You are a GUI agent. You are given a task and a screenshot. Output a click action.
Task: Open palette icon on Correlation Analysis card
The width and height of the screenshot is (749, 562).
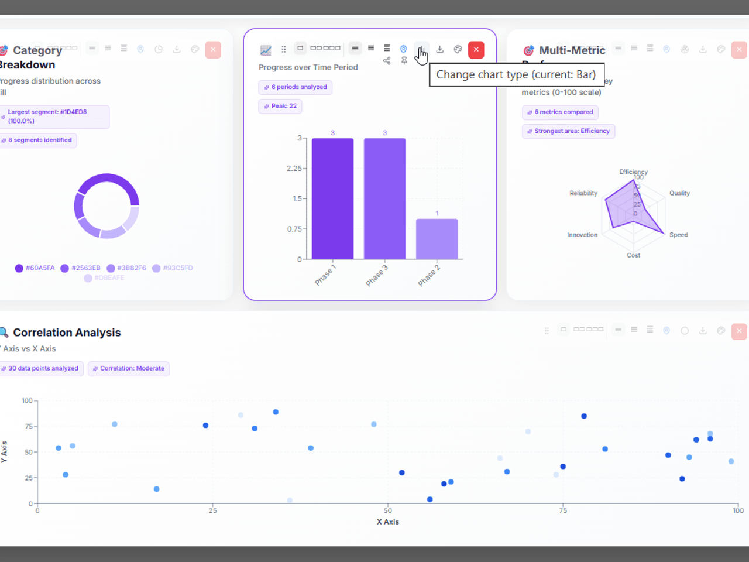click(721, 331)
